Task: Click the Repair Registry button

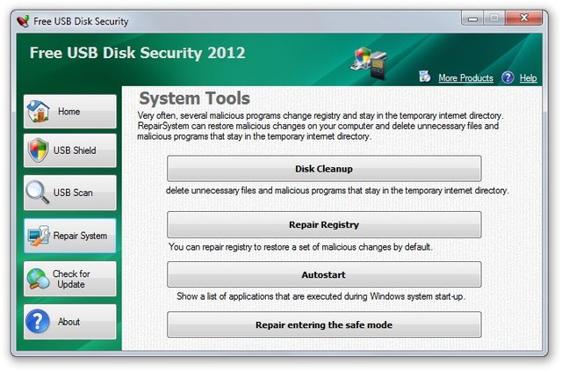Action: tap(324, 224)
